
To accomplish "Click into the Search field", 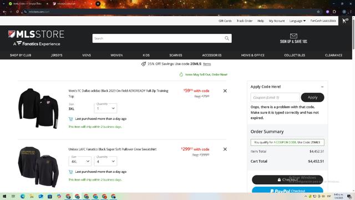I will pos(158,38).
